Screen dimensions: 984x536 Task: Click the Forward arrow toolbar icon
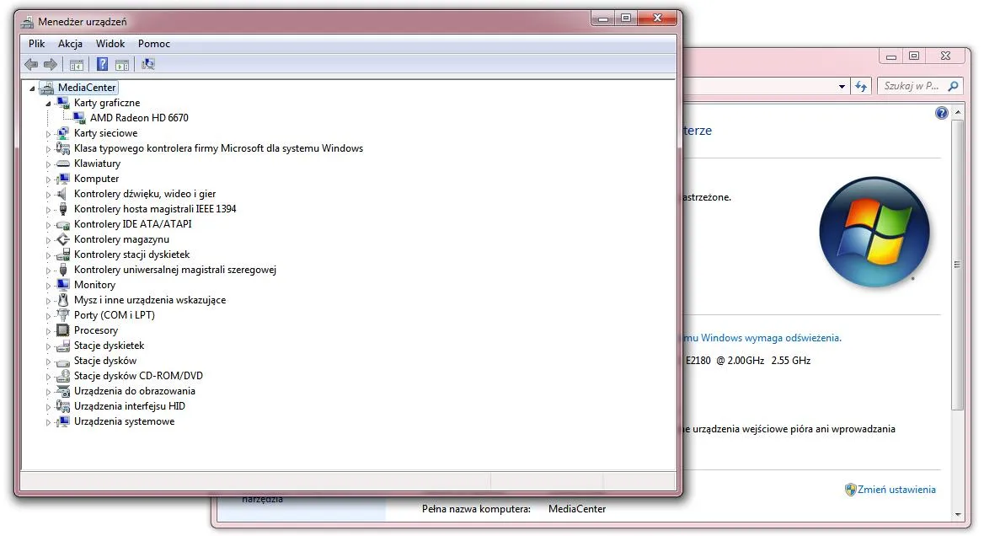(x=51, y=64)
